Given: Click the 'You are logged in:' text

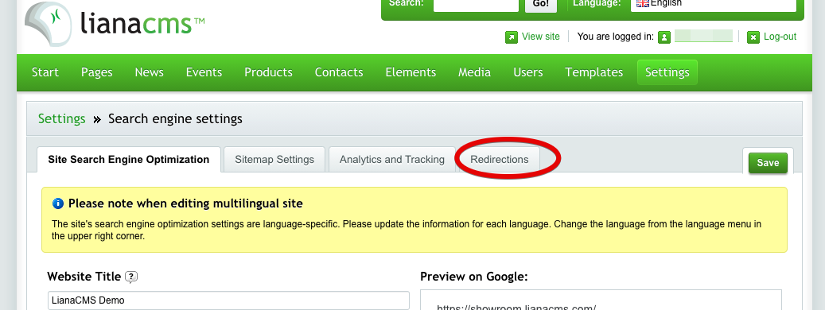Looking at the screenshot, I should click(x=616, y=37).
